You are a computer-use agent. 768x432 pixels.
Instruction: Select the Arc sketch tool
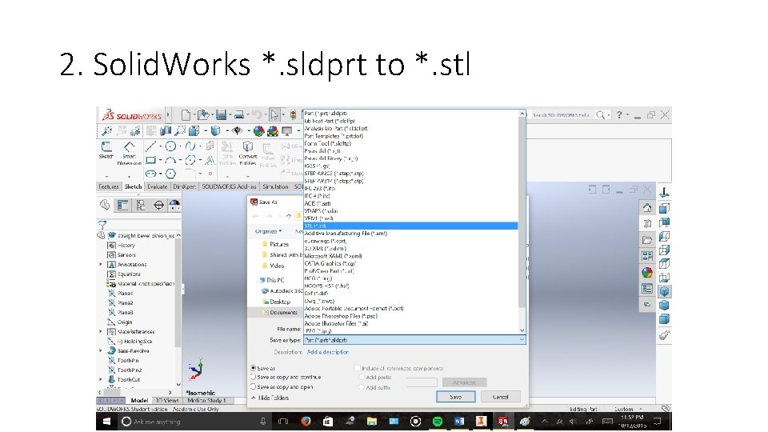pyautogui.click(x=170, y=160)
